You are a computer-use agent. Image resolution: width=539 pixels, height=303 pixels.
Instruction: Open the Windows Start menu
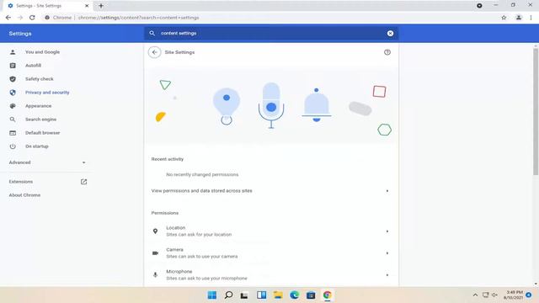point(212,295)
